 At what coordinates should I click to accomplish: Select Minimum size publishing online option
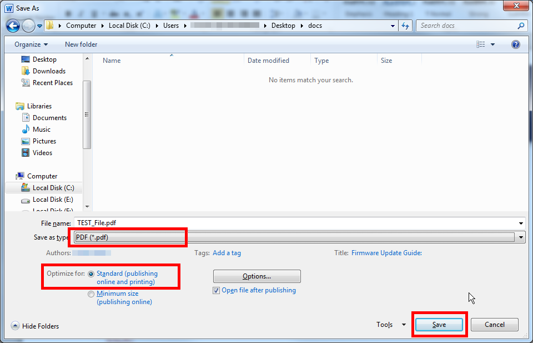pos(90,294)
